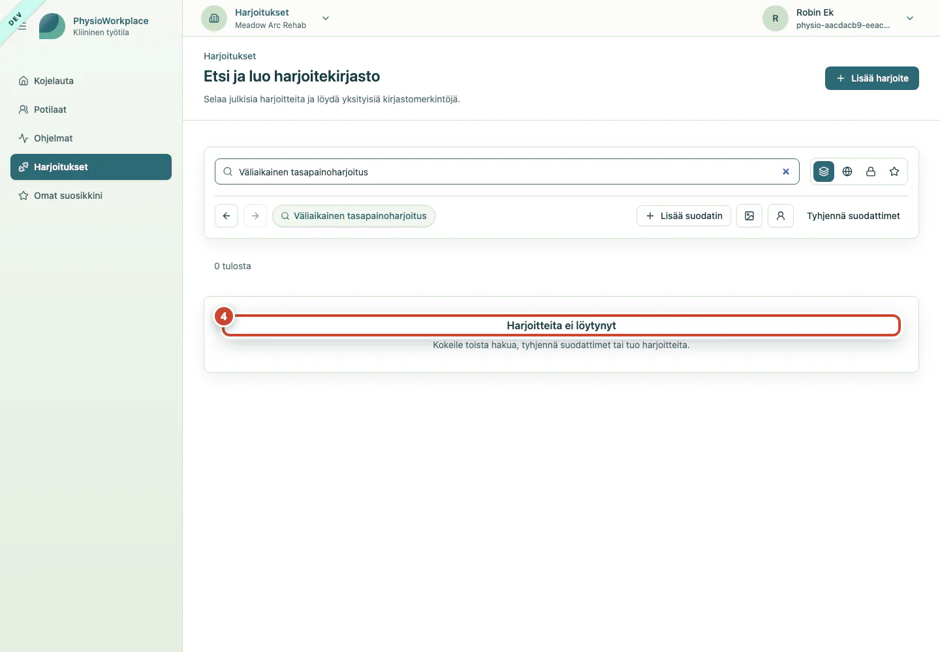Open the Robin Ek user menu chevron
940x652 pixels.
(x=910, y=18)
